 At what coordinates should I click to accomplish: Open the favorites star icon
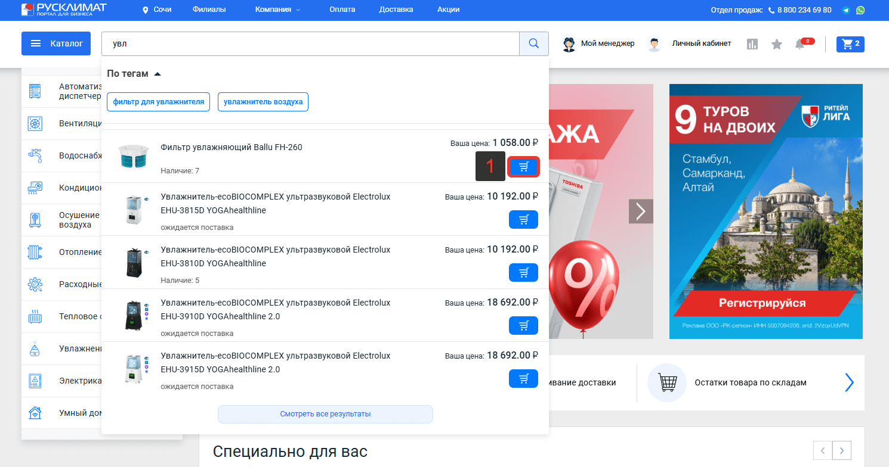coord(776,44)
